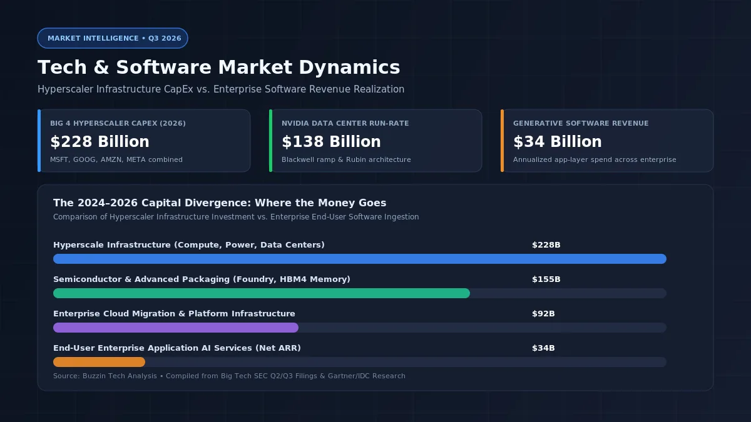Click the Annualized app-layer spend caption

tap(595, 160)
